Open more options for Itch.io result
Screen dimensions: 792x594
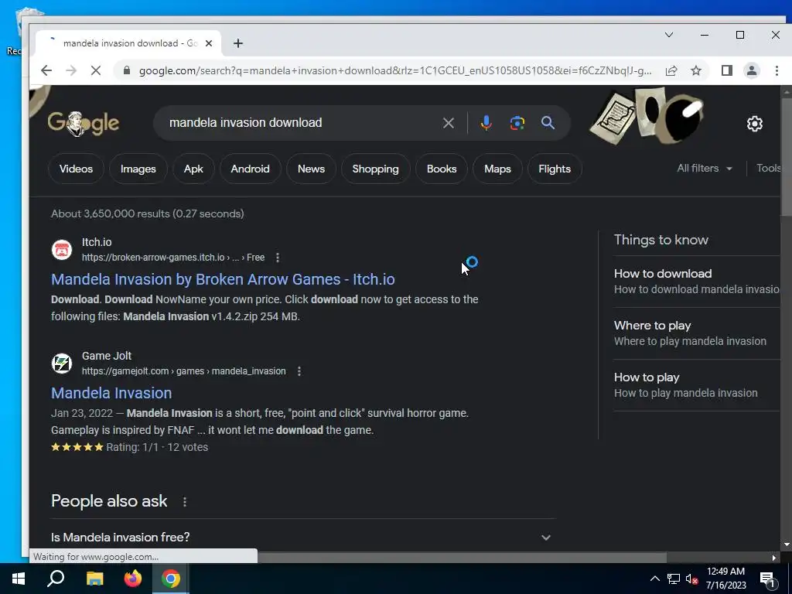click(x=278, y=258)
